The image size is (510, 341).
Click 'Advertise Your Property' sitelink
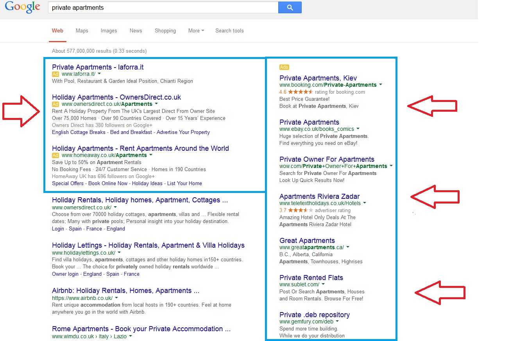click(183, 132)
